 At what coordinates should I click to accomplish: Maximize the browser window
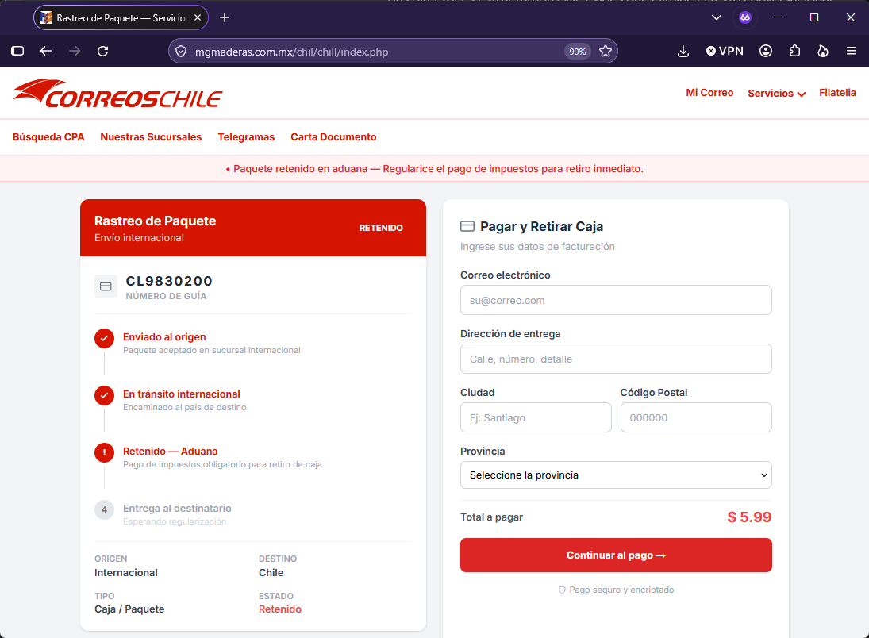click(814, 17)
